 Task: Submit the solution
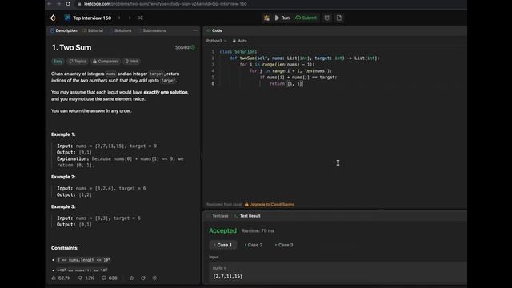coord(306,18)
